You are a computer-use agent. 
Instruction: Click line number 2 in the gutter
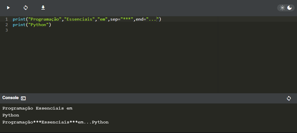(7, 25)
